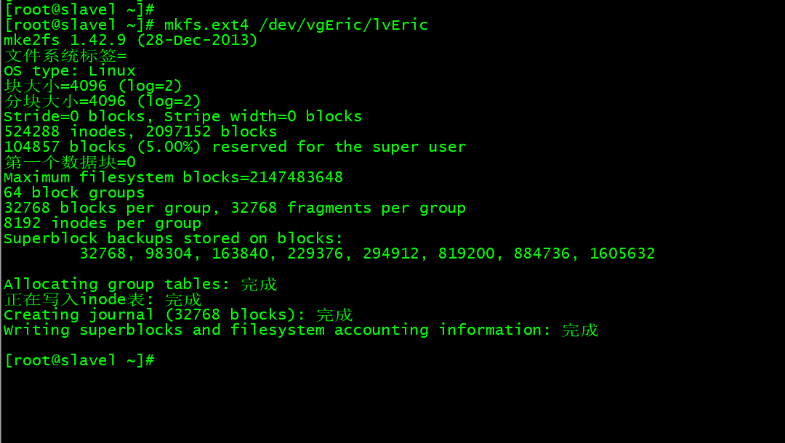The height and width of the screenshot is (443, 785).
Task: Click the 64 block groups line
Action: [74, 193]
